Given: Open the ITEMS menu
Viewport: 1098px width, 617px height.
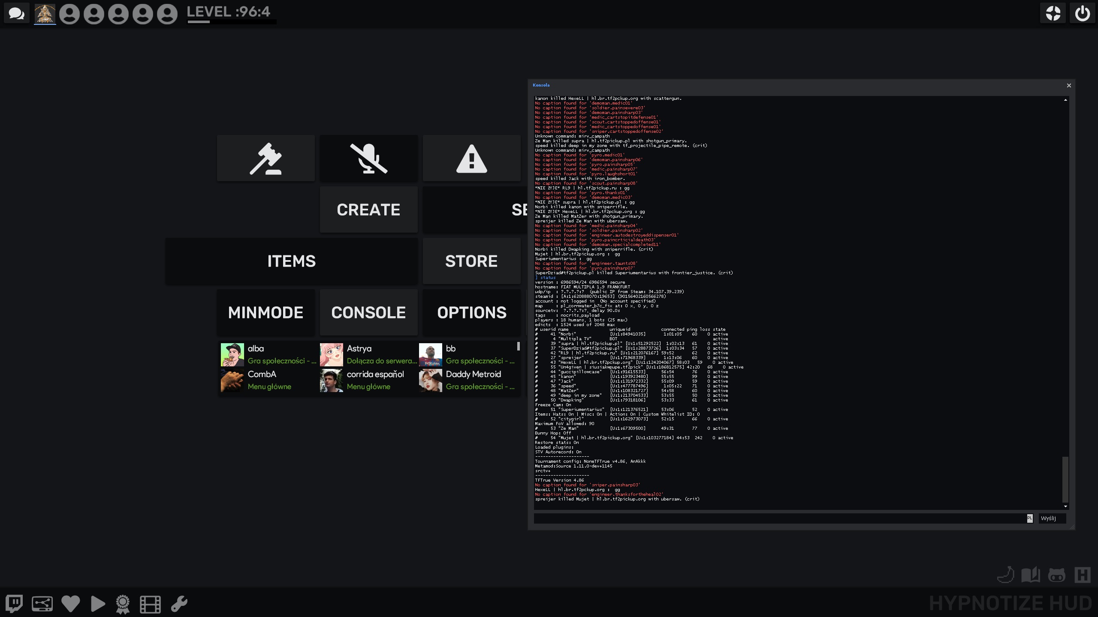Looking at the screenshot, I should pyautogui.click(x=292, y=261).
